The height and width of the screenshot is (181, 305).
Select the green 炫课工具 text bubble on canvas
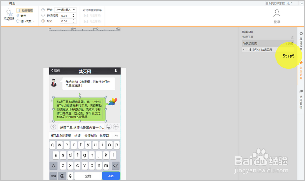[x=80, y=109]
